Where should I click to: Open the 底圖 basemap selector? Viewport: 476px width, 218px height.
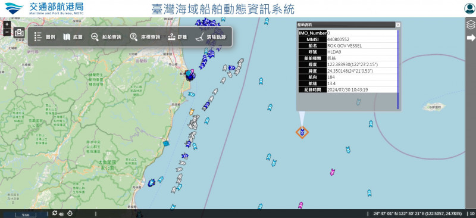pos(73,37)
